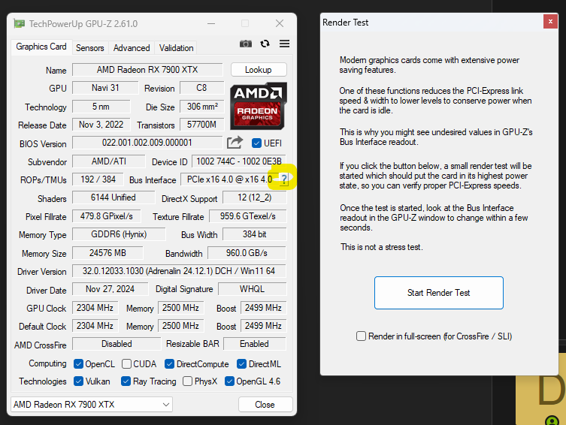Toggle the CUDA checkbox
Viewport: 566px width, 425px height.
pyautogui.click(x=126, y=364)
